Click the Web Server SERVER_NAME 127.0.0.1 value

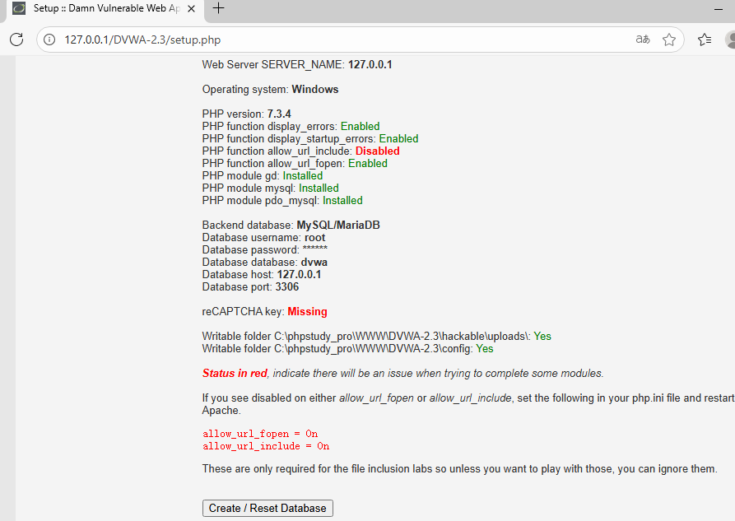click(x=370, y=65)
